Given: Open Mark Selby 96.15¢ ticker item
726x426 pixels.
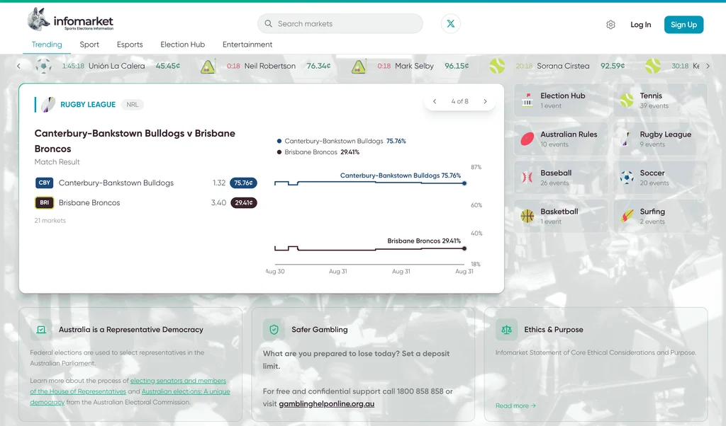Looking at the screenshot, I should click(410, 66).
